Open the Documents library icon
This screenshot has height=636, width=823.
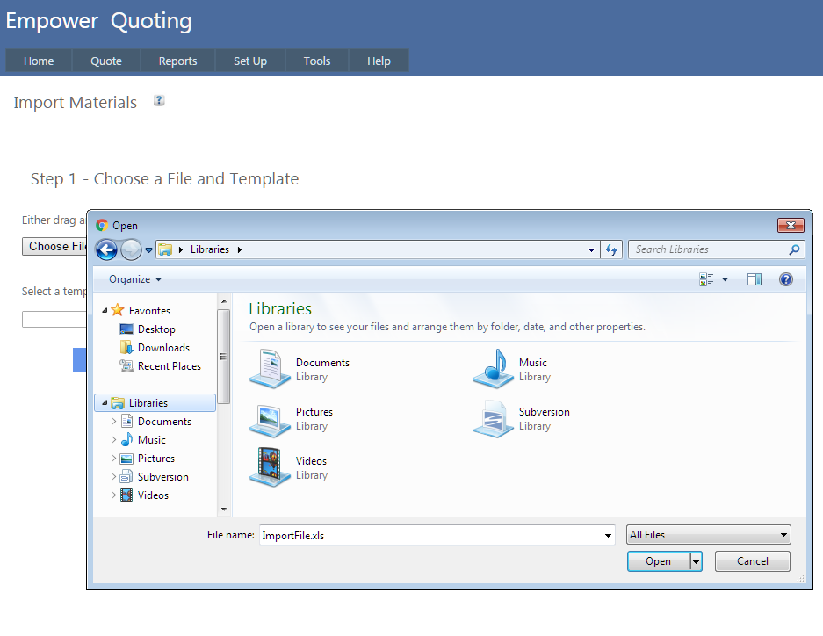click(x=270, y=369)
